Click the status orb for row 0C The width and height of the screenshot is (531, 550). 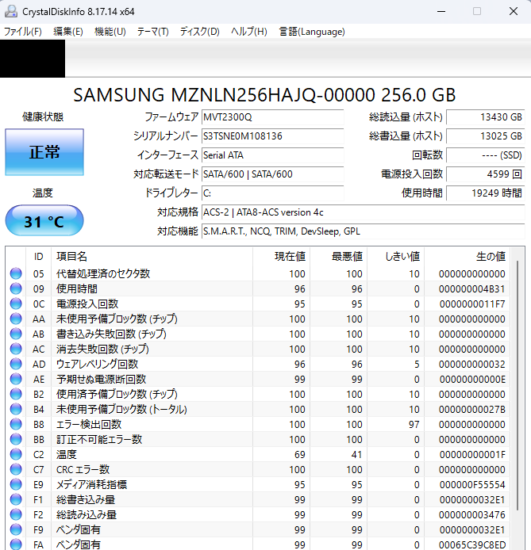(x=16, y=304)
